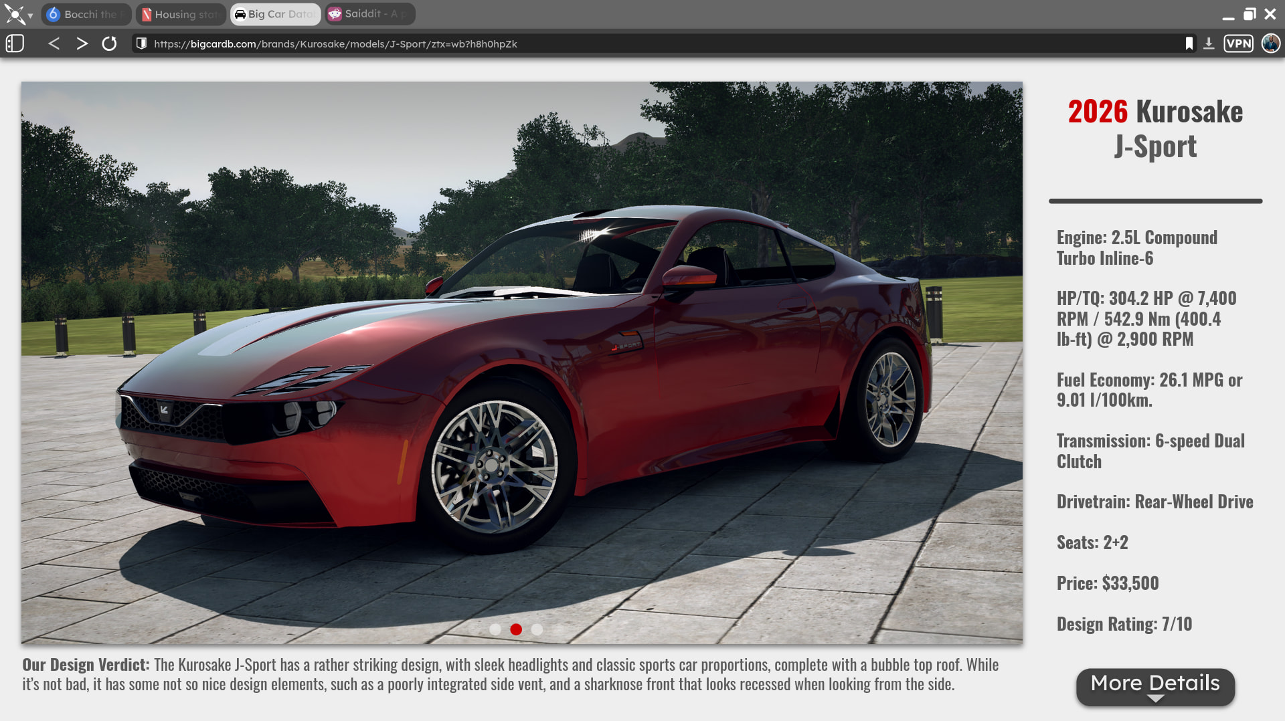Select the red active carousel dot
This screenshot has width=1285, height=721.
point(516,629)
